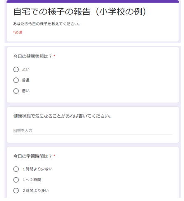The width and height of the screenshot is (184, 201).
Task: Choose the 2時間より多い radio circle
Action: [x=16, y=190]
